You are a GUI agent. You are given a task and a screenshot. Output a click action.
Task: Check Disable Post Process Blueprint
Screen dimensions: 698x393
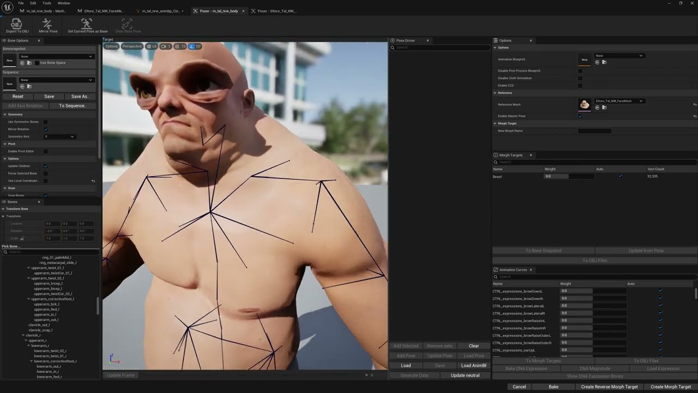[x=580, y=71]
